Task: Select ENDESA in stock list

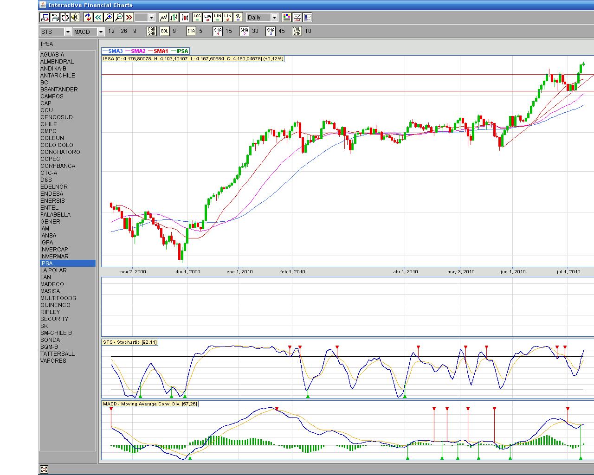Action: click(68, 193)
